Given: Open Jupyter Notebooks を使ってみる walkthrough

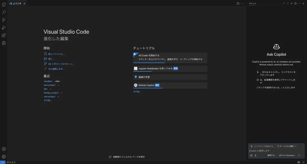Looking at the screenshot, I should point(170,69).
